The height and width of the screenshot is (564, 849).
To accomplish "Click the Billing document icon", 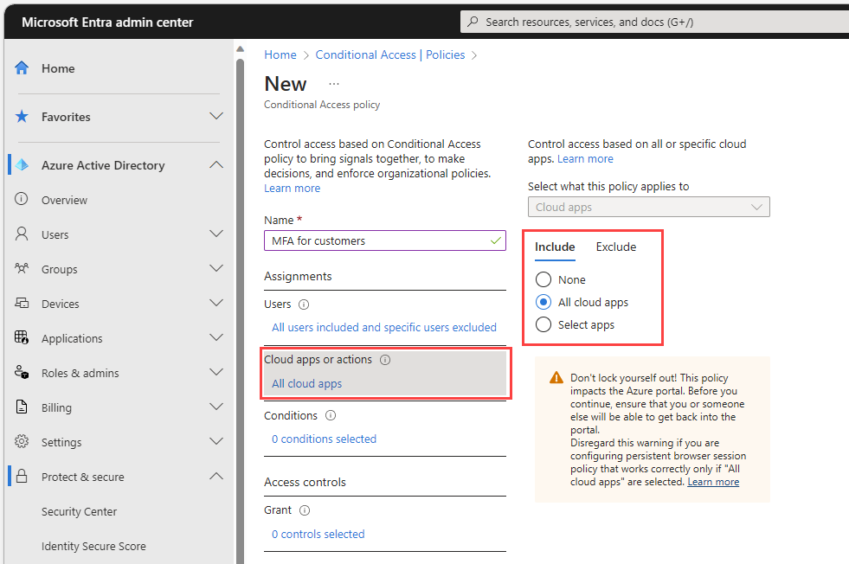I will pyautogui.click(x=22, y=407).
